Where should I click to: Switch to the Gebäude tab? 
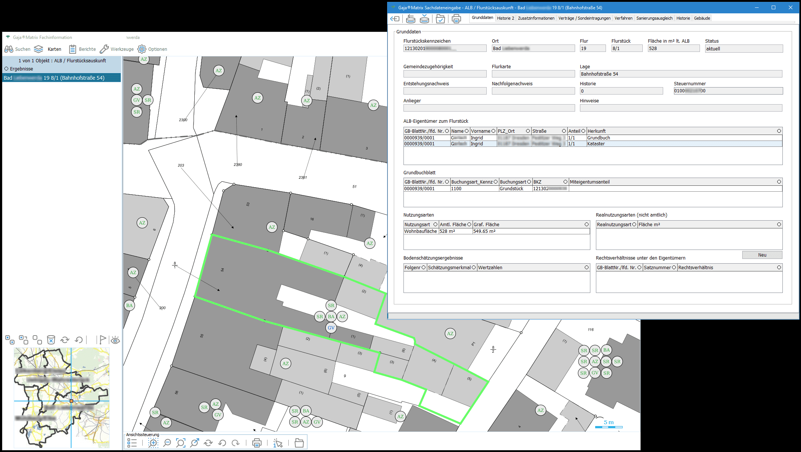[x=702, y=18]
